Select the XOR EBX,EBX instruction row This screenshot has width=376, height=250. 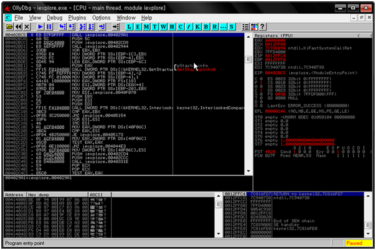pyautogui.click(x=124, y=51)
